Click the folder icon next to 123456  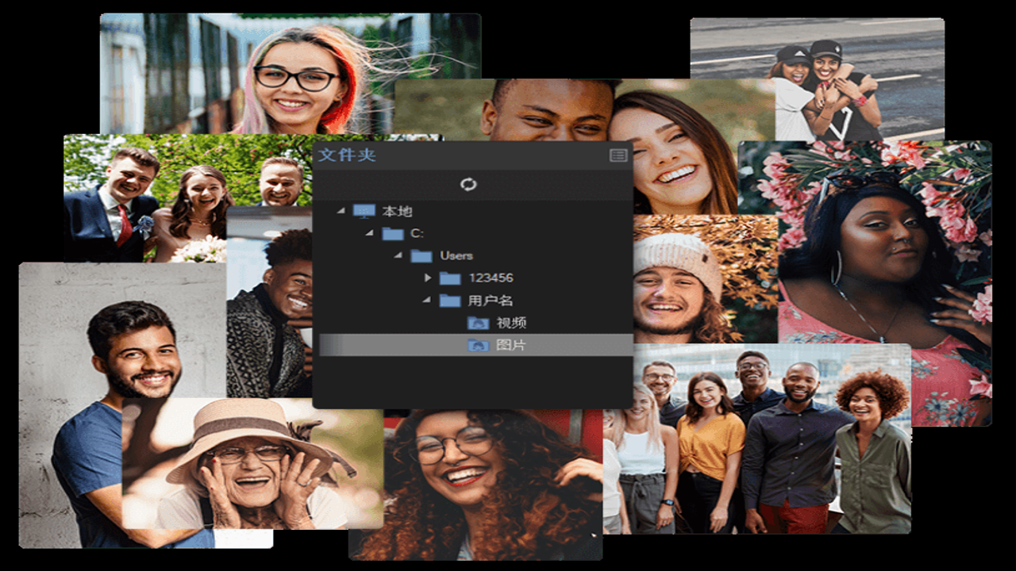click(450, 278)
